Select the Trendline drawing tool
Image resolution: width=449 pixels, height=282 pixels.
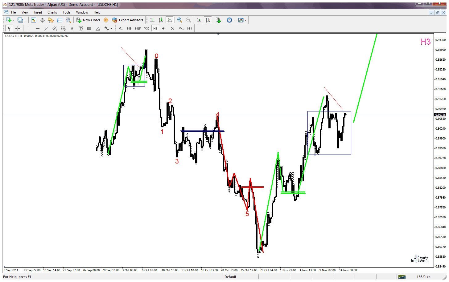[x=46, y=28]
